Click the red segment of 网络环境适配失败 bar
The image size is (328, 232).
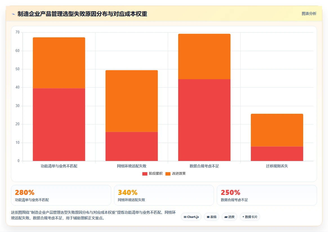(x=131, y=146)
